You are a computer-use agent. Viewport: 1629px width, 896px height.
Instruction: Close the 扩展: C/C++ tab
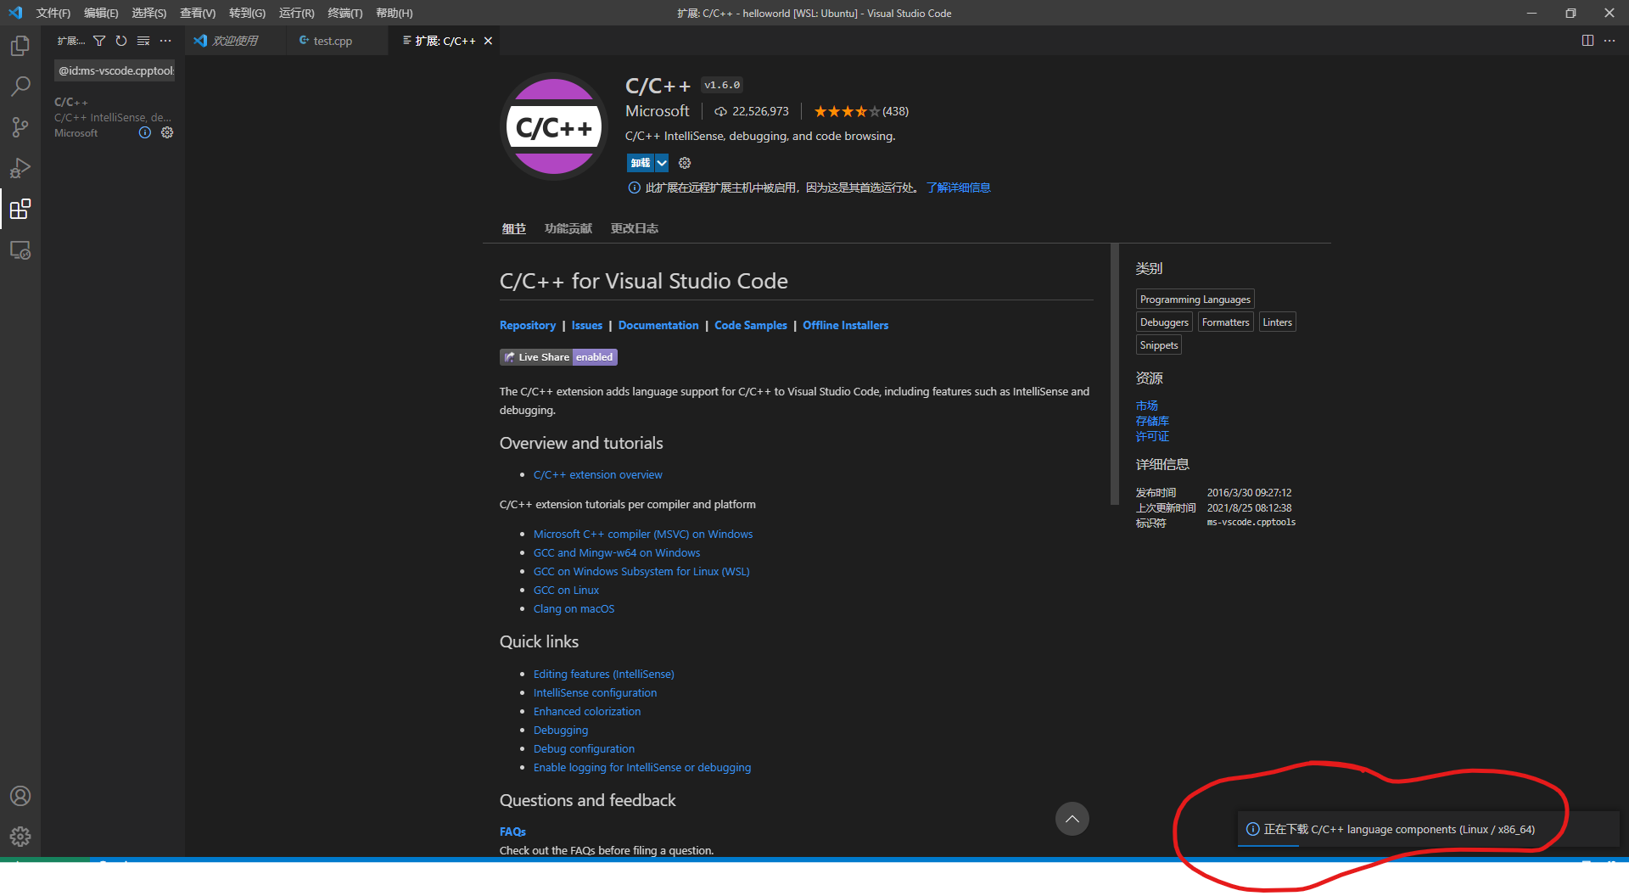(x=488, y=41)
